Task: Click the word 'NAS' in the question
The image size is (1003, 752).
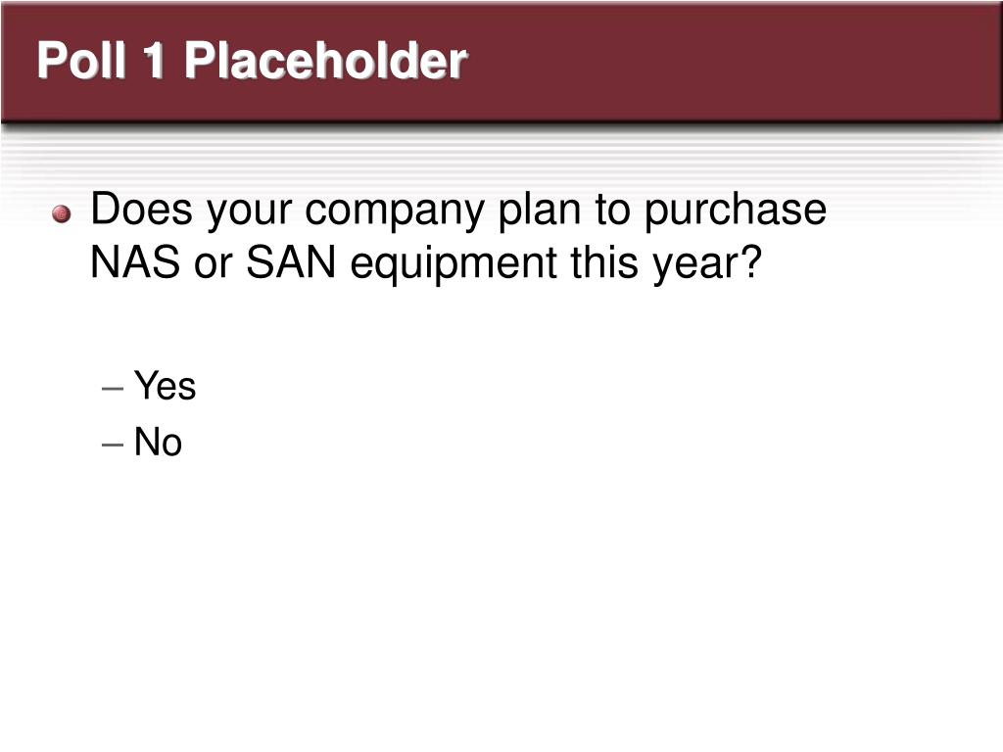Action: click(x=135, y=262)
